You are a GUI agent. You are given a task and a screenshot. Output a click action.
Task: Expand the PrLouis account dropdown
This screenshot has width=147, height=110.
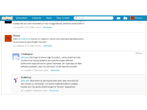pos(139,18)
